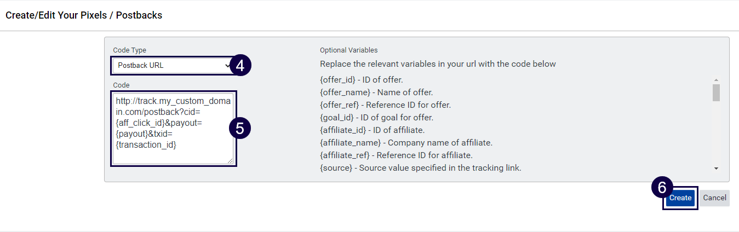The height and width of the screenshot is (232, 739).
Task: Select the {offer_ref} variable entry
Action: click(x=385, y=105)
